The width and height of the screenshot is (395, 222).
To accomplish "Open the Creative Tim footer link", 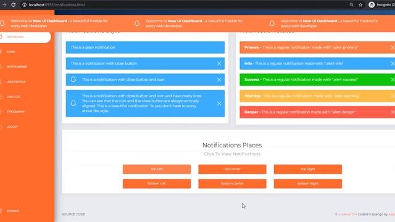I will click(347, 214).
